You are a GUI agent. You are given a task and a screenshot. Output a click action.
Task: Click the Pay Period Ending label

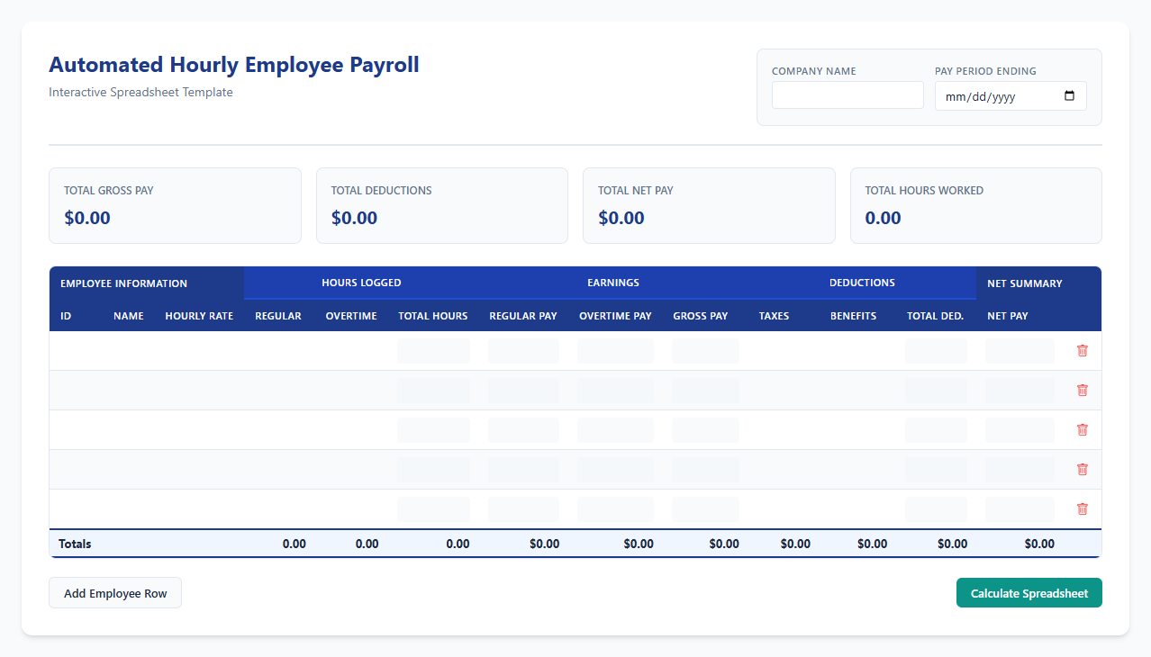(985, 71)
